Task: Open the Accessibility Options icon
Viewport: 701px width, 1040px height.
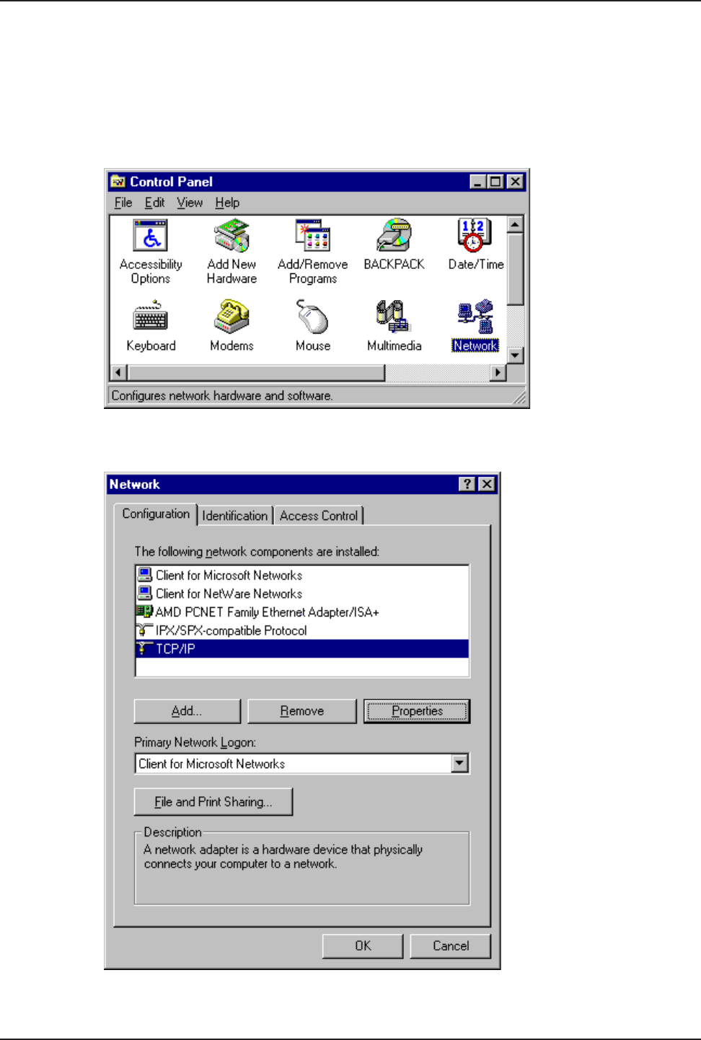Action: [x=151, y=238]
